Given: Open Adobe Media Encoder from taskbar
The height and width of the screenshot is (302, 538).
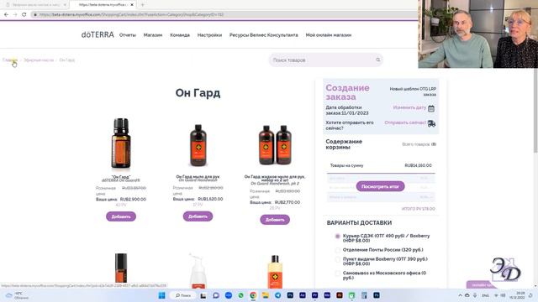Looking at the screenshot, I should 327,295.
